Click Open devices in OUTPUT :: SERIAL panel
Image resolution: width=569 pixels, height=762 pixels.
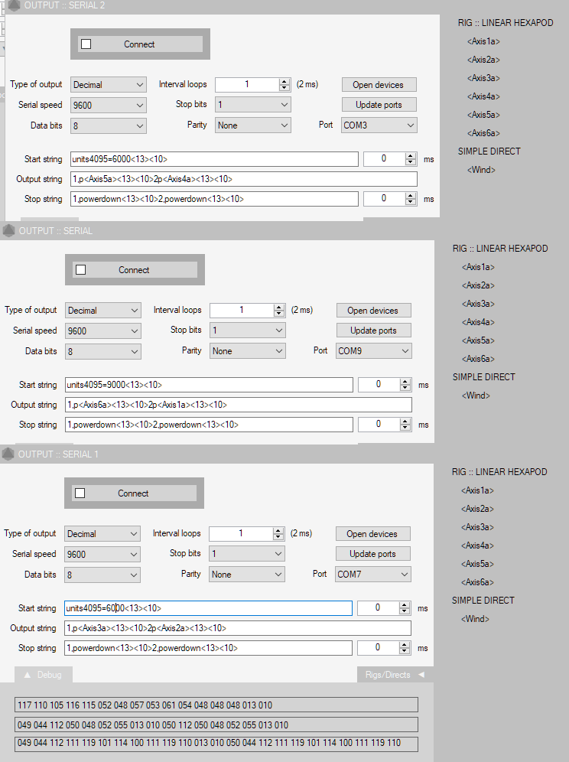coord(374,311)
